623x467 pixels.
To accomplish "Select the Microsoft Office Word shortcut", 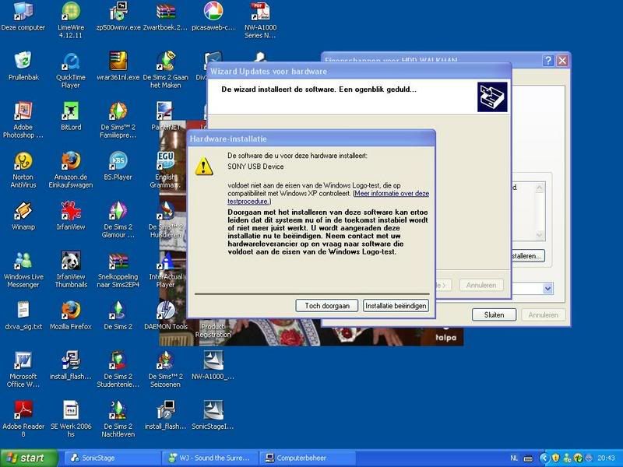I will click(x=23, y=369).
